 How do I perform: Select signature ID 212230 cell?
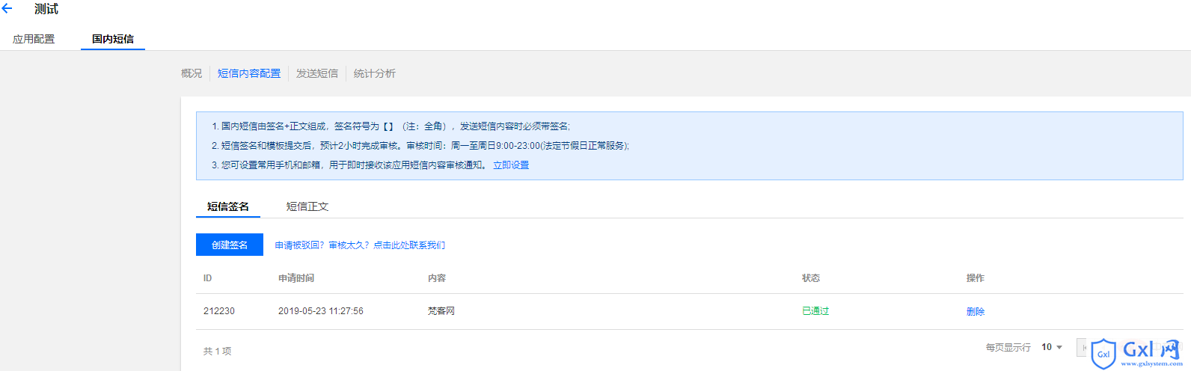coord(219,311)
